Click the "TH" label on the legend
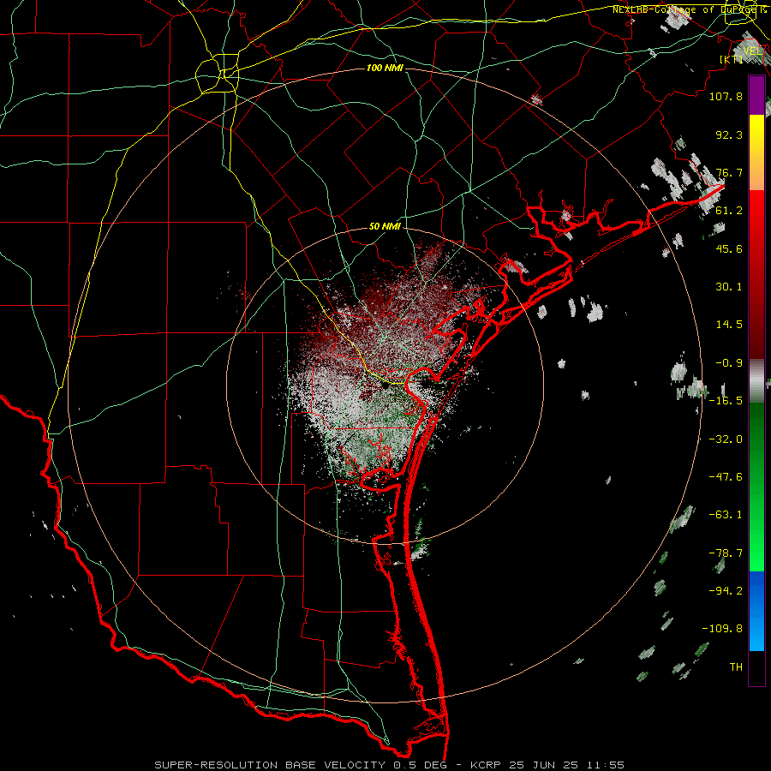The height and width of the screenshot is (771, 771). [x=736, y=667]
